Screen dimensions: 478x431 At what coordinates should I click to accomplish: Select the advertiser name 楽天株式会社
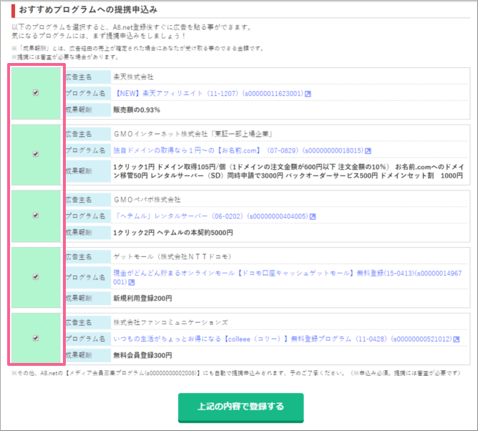pos(134,77)
